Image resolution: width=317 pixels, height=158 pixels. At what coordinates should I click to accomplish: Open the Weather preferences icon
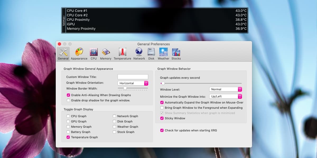point(164,52)
